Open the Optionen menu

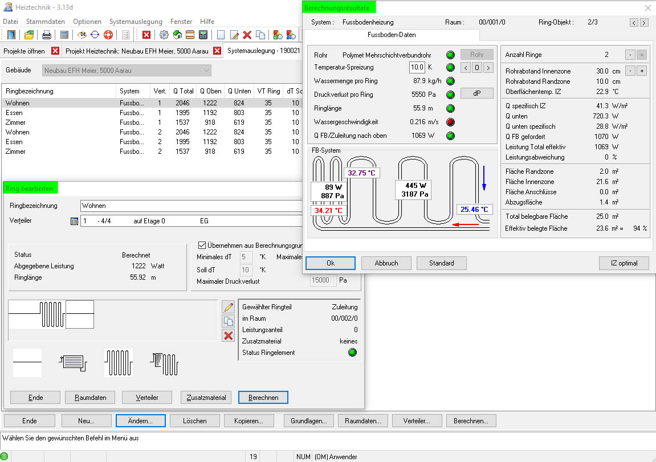tap(87, 21)
